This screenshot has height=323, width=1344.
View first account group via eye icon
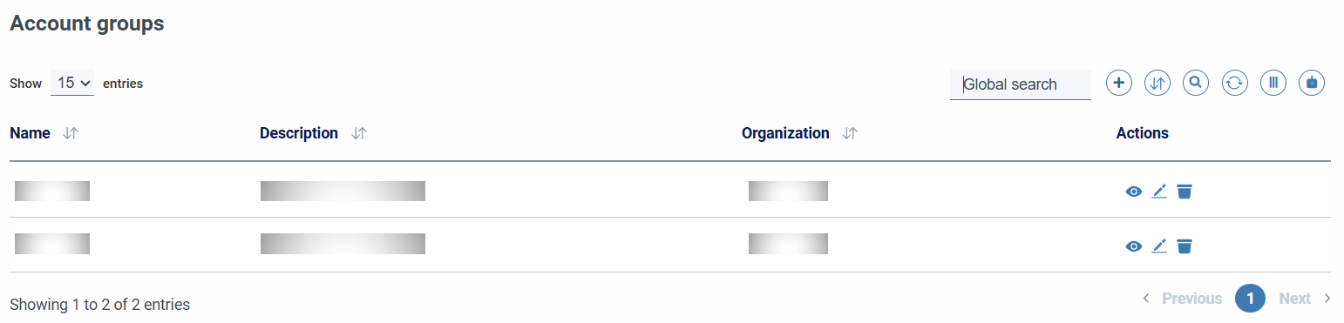(x=1133, y=192)
